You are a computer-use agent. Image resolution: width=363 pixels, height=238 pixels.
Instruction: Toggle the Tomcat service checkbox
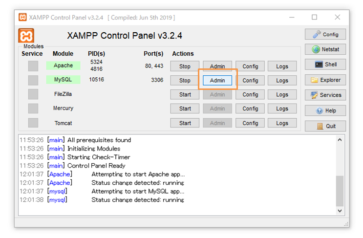(x=33, y=123)
